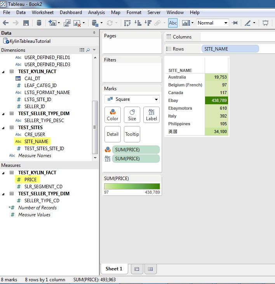This screenshot has width=275, height=284.
Task: Select the Sheet 1 tab
Action: pyautogui.click(x=114, y=269)
